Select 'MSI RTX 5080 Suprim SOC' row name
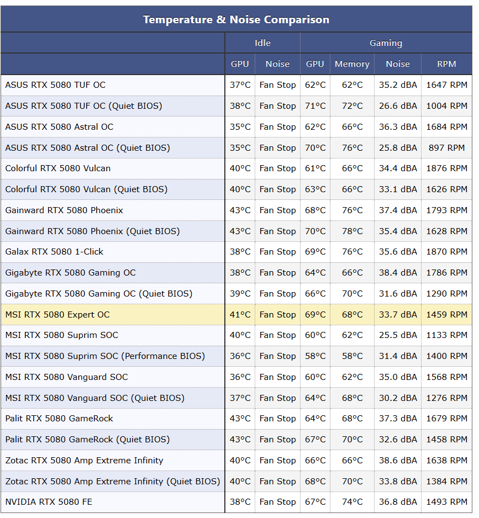This screenshot has height=518, width=479. click(x=61, y=335)
